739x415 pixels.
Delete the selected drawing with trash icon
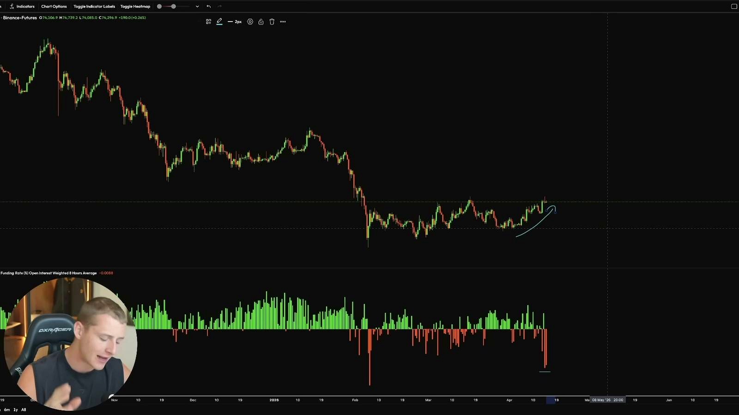click(272, 22)
